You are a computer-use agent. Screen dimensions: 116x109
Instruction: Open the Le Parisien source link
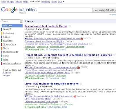point(68,104)
